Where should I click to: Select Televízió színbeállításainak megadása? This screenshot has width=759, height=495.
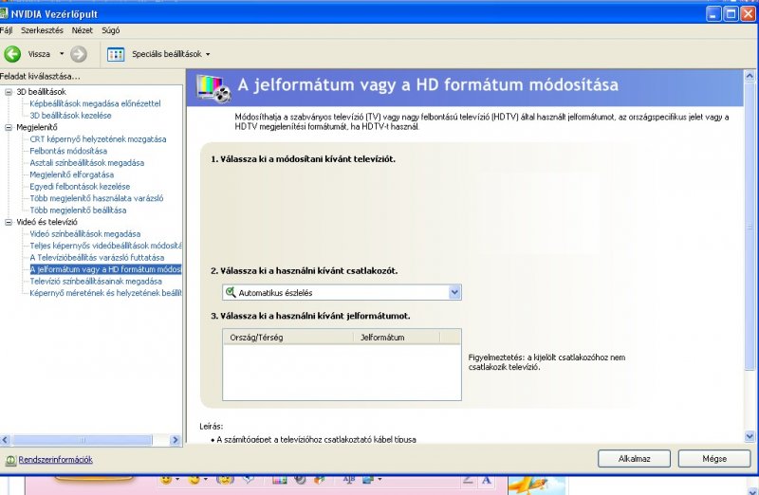pos(96,281)
